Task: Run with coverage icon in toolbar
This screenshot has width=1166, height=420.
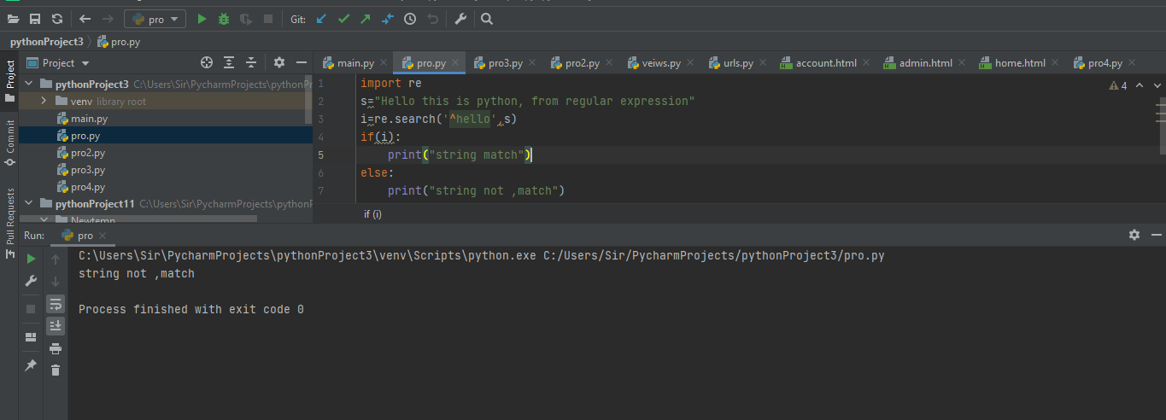Action: [246, 19]
